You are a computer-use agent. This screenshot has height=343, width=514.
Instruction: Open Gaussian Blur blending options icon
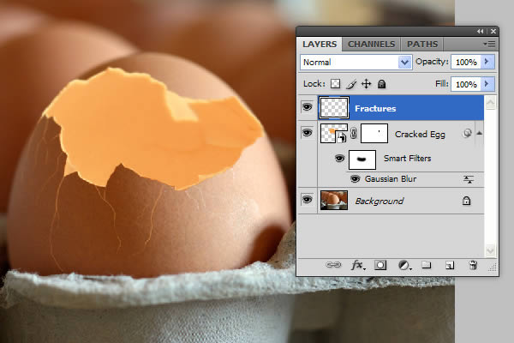(x=469, y=179)
